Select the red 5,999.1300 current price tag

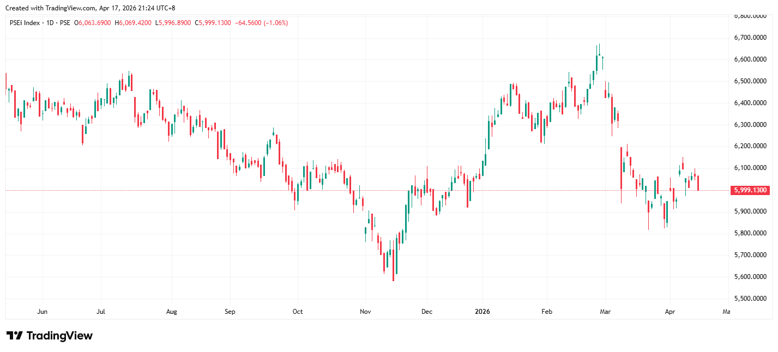(750, 190)
